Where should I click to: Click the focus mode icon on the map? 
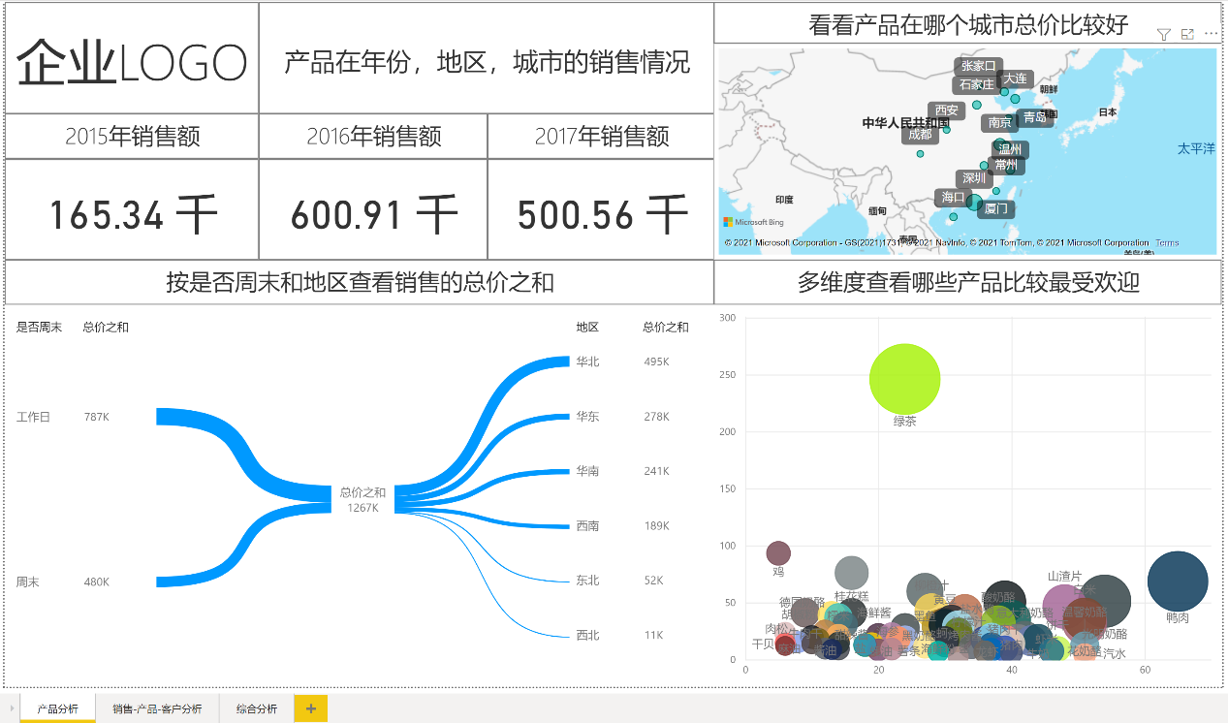(x=1187, y=35)
